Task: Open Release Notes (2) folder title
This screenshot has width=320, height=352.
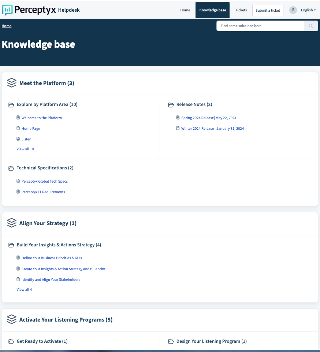Action: [194, 104]
